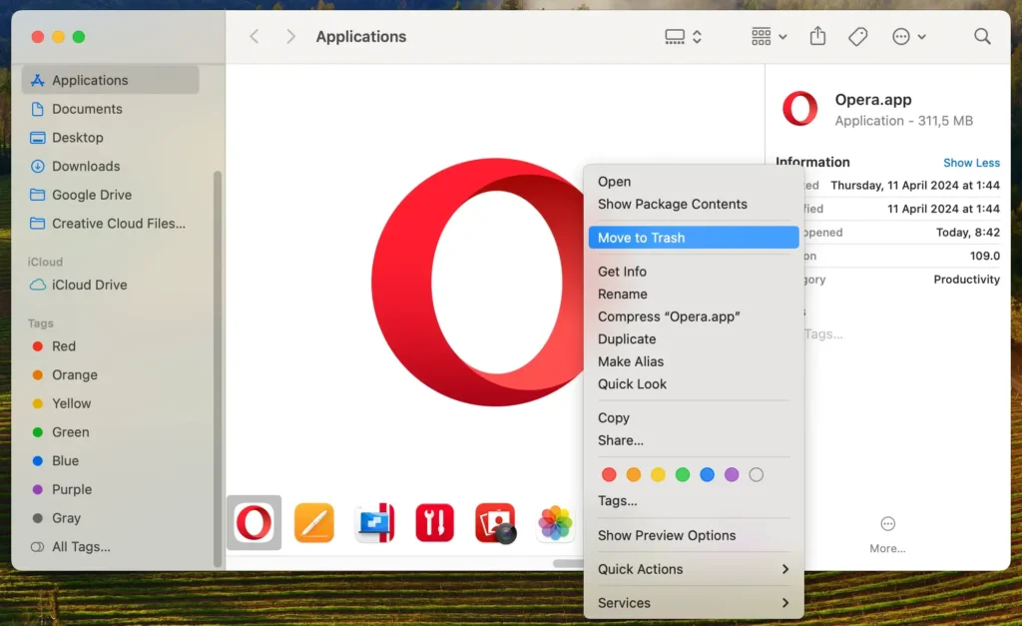The image size is (1022, 626).
Task: Choose Duplicate from context menu
Action: pyautogui.click(x=694, y=339)
